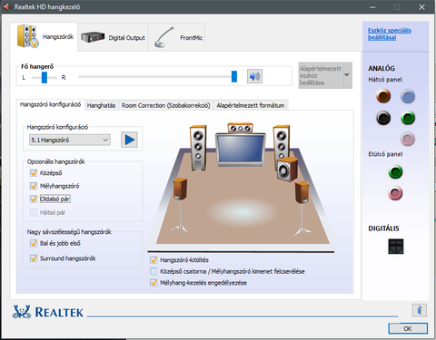Open the information icon near Realtek logo
Image resolution: width=436 pixels, height=340 pixels.
click(420, 310)
